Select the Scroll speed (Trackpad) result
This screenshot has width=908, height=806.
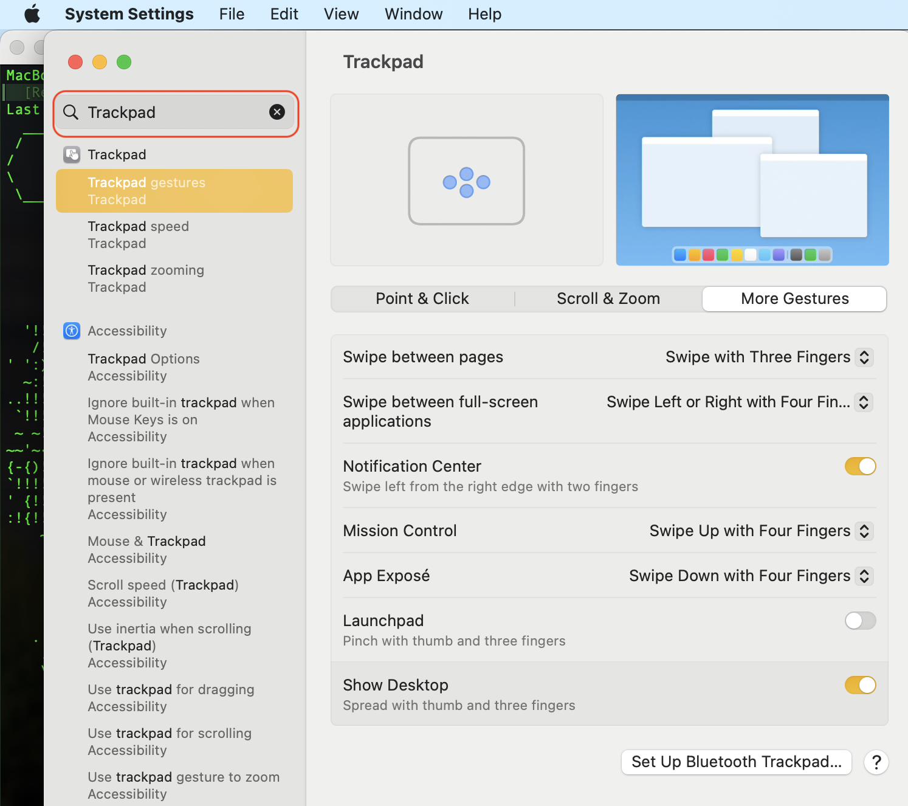(174, 593)
